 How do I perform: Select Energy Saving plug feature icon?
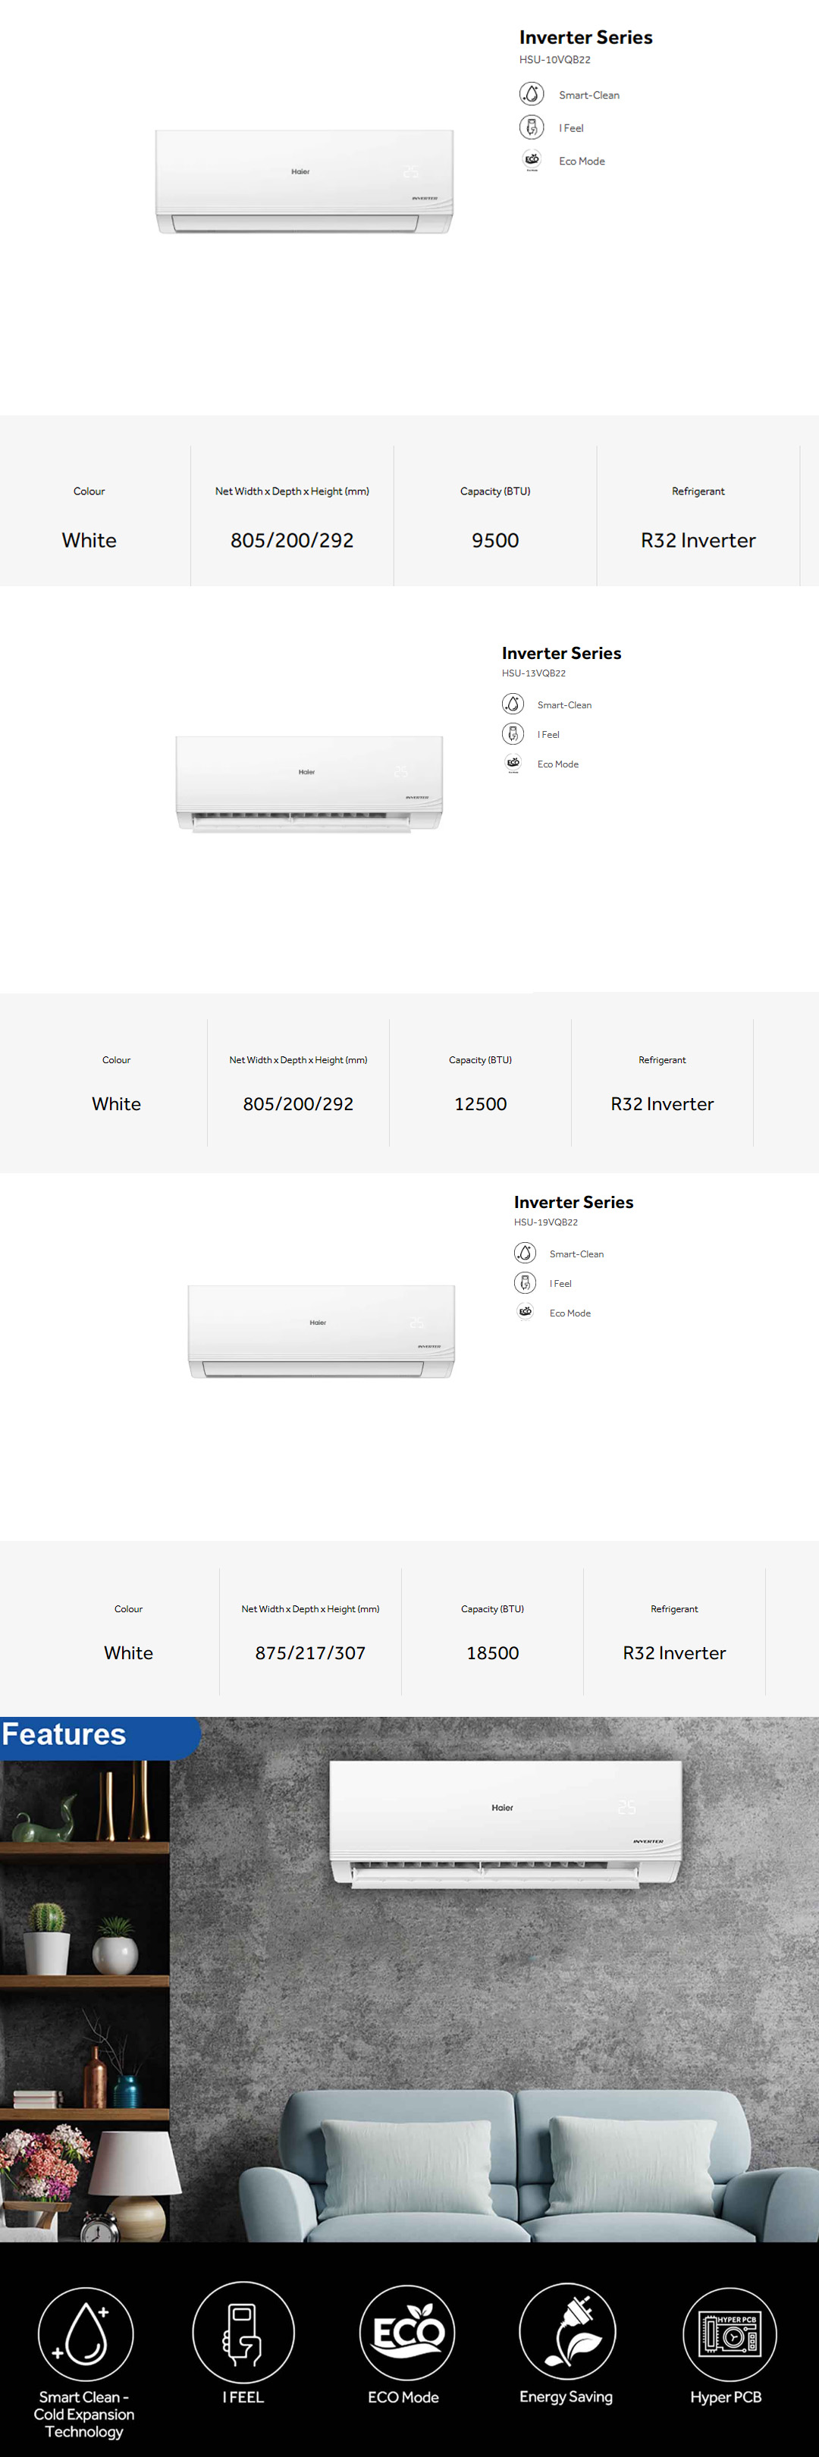point(567,2333)
